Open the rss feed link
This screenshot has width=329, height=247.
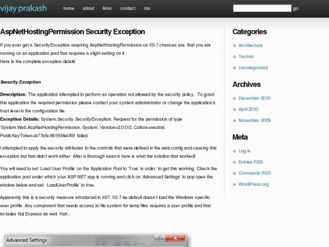point(147,9)
